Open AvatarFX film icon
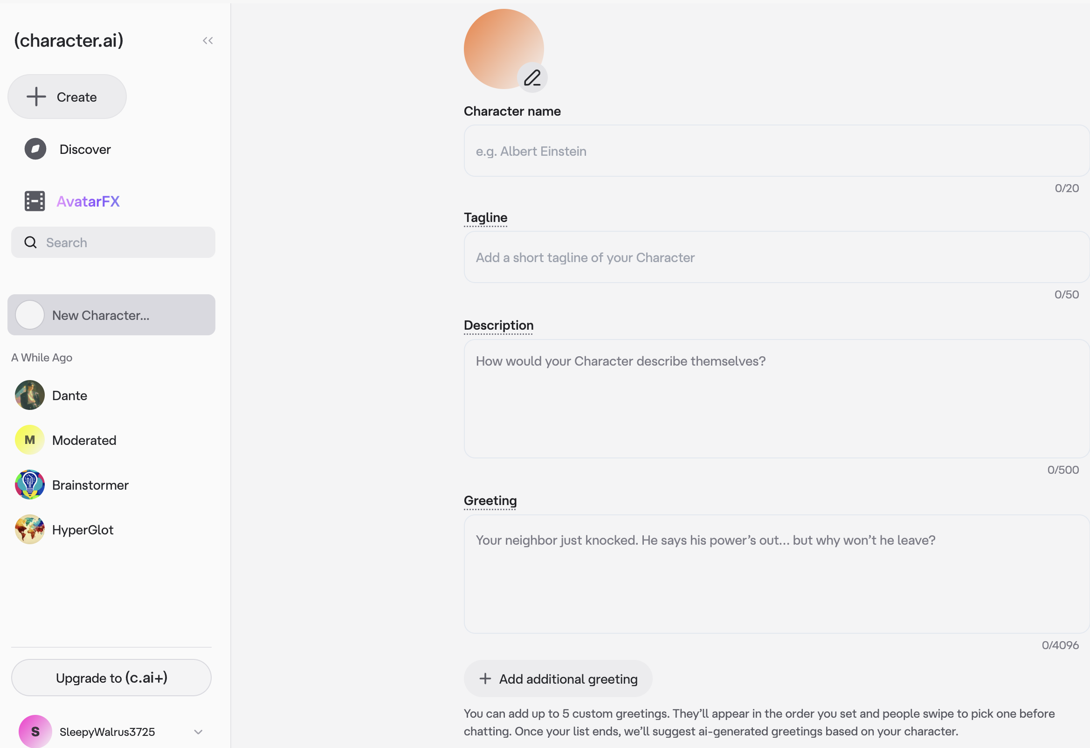The height and width of the screenshot is (748, 1090). click(34, 201)
